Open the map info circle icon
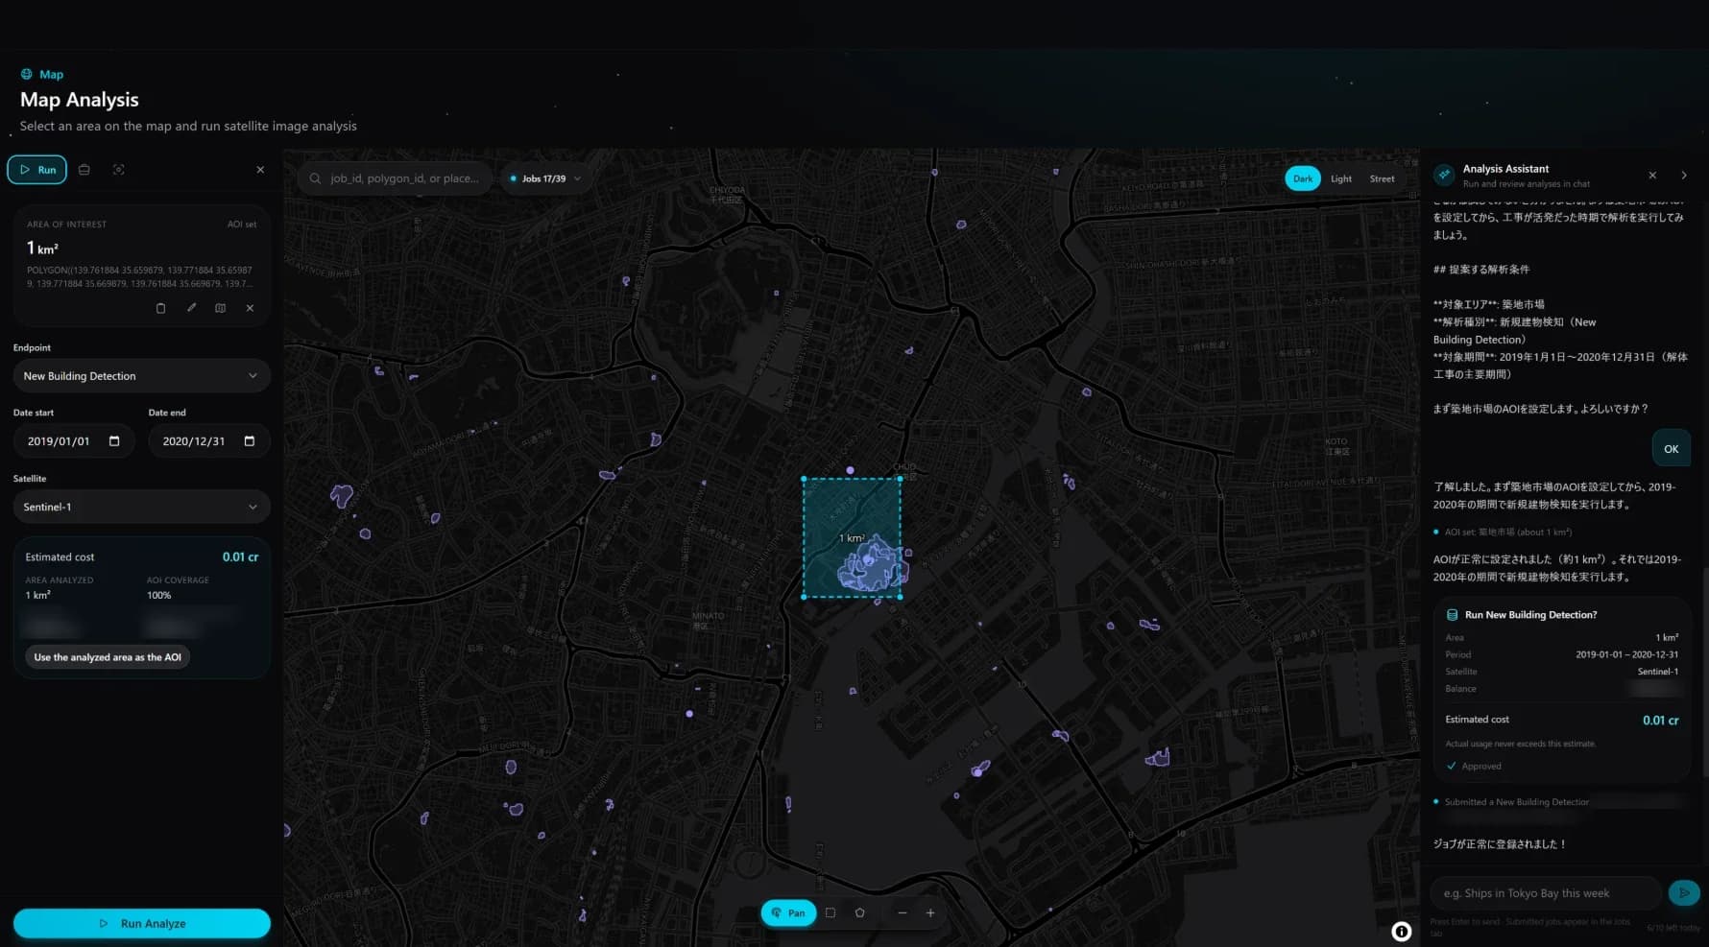Image resolution: width=1709 pixels, height=947 pixels. click(1402, 931)
